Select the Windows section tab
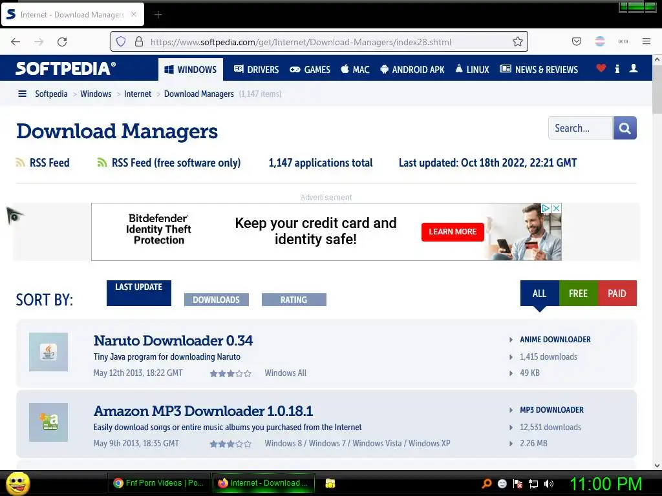 point(191,70)
